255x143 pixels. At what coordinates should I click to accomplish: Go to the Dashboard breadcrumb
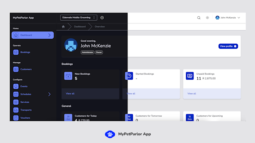(x=80, y=26)
